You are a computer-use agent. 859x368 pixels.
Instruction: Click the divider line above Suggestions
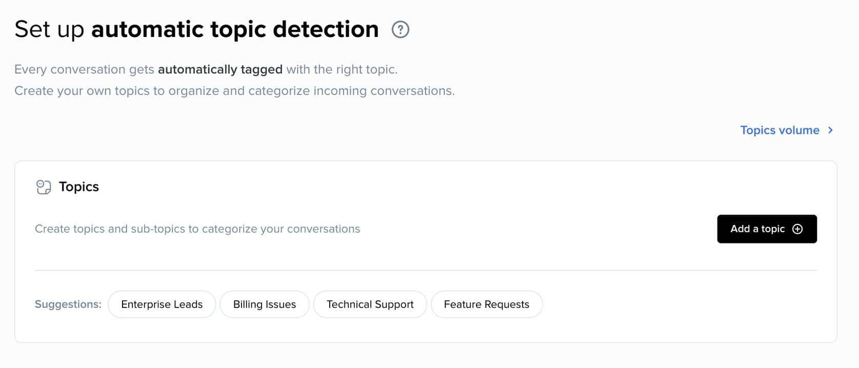tap(426, 270)
